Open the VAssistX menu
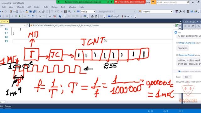201x113 pixels. point(20,7)
